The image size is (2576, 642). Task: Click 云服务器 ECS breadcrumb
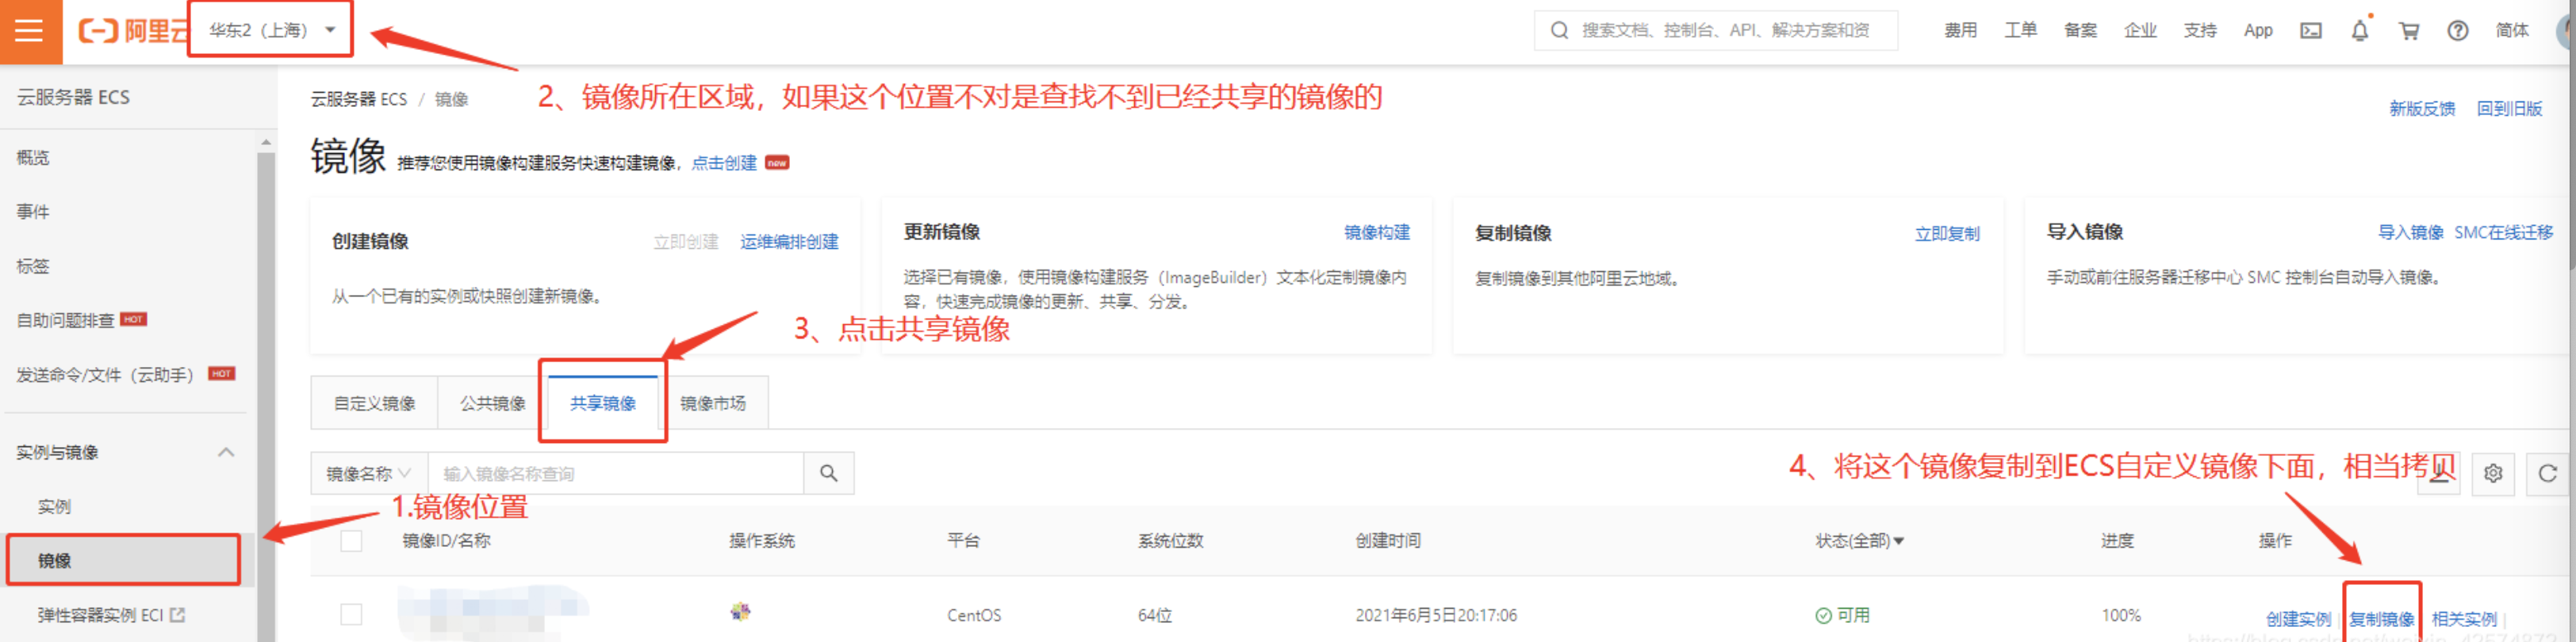[359, 99]
